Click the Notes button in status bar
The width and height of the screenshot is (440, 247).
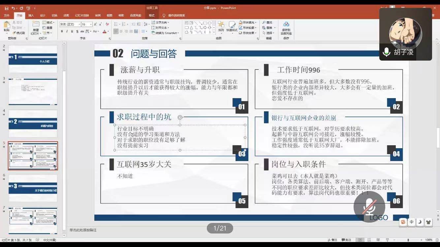(332, 240)
